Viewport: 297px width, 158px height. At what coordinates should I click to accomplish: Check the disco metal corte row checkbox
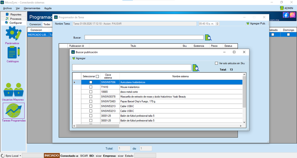(x=91, y=92)
